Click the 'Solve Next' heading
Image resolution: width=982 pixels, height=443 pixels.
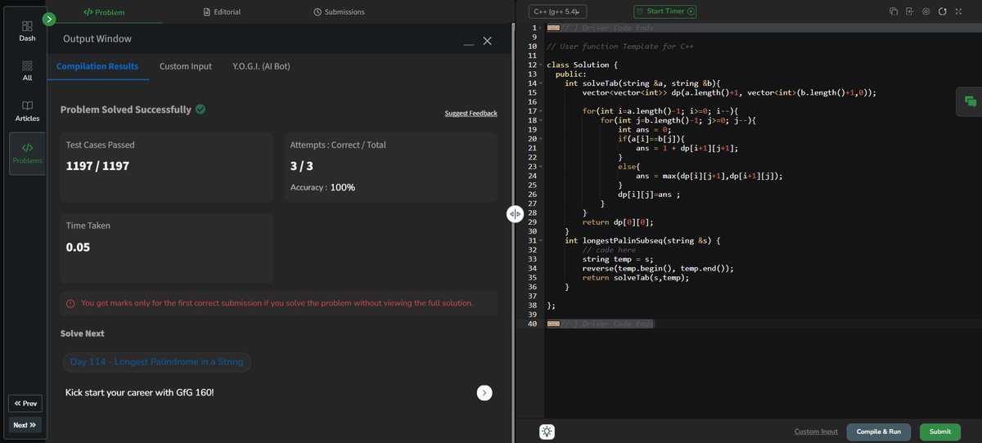(x=83, y=333)
